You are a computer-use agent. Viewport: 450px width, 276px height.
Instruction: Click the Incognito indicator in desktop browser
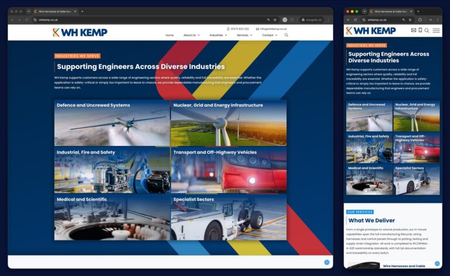coord(311,20)
